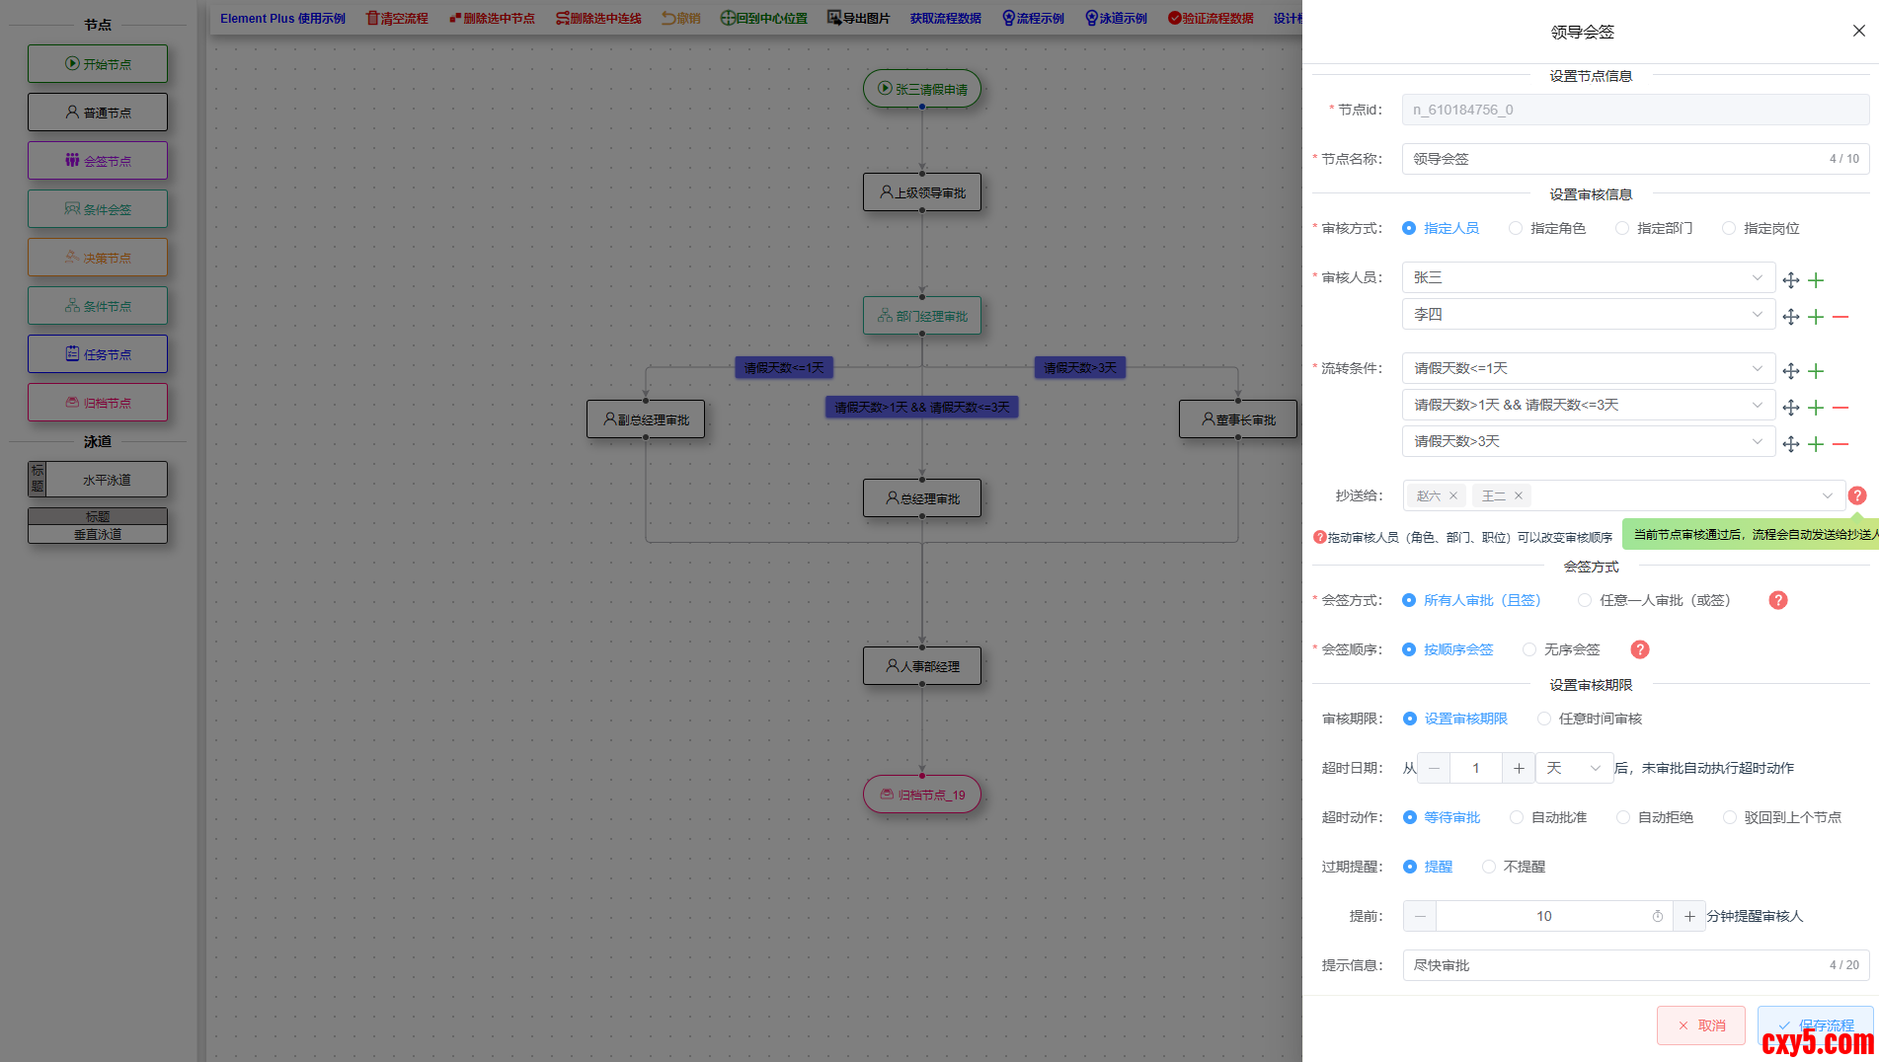This screenshot has width=1879, height=1062.
Task: Click the 保存流程 button
Action: click(1815, 1025)
